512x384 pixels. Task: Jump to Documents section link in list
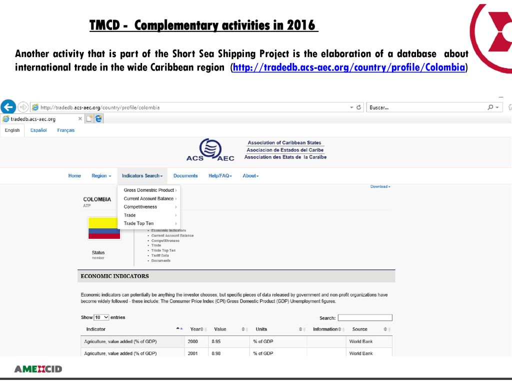tap(160, 260)
